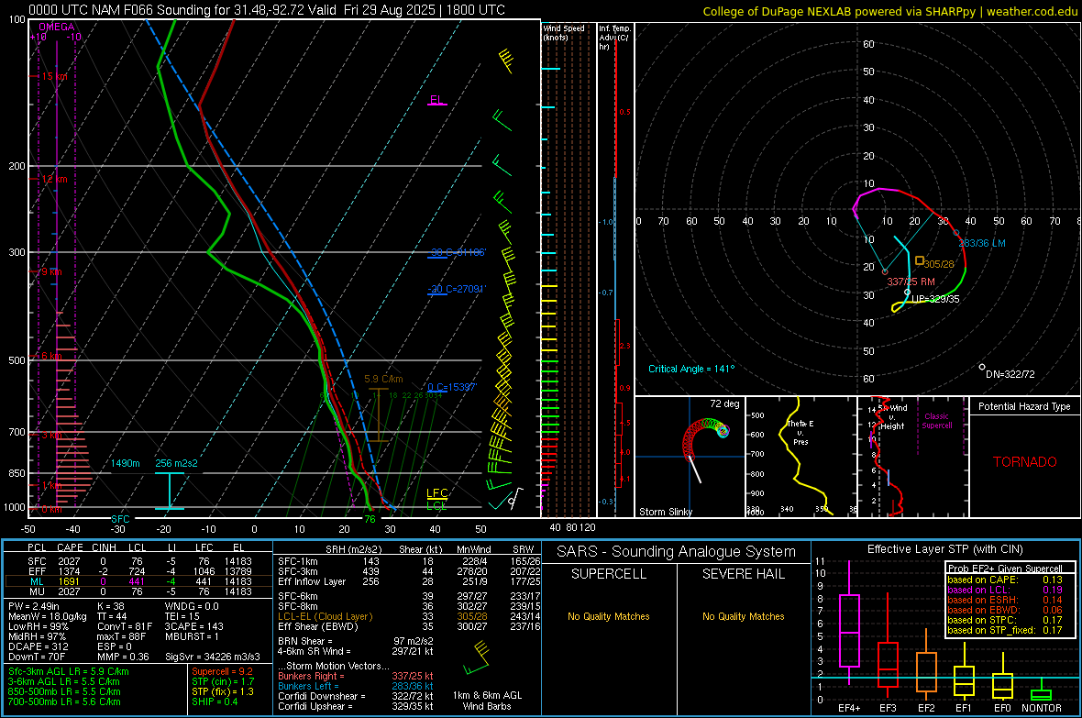This screenshot has height=718, width=1082.
Task: Click the 1km & 6km AGL Wind Barbs label
Action: tap(487, 701)
